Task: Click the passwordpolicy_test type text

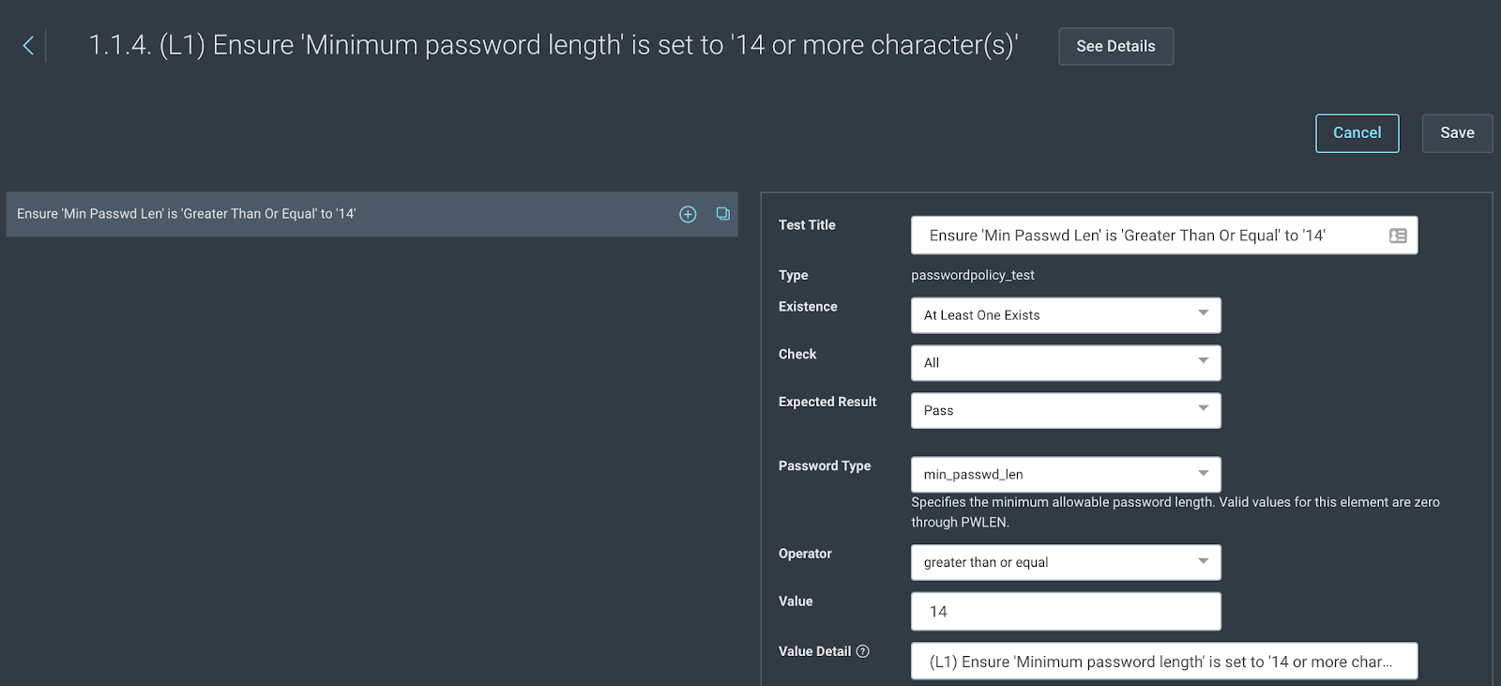Action: (973, 275)
